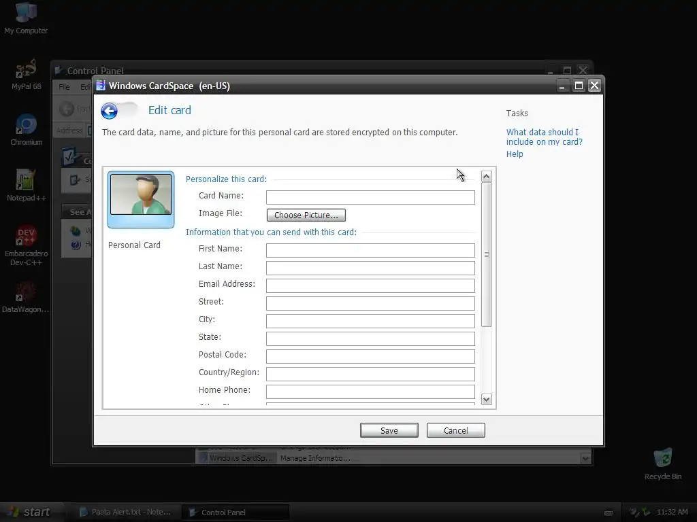This screenshot has width=697, height=522.
Task: Focus the Country/Region field
Action: tap(370, 375)
